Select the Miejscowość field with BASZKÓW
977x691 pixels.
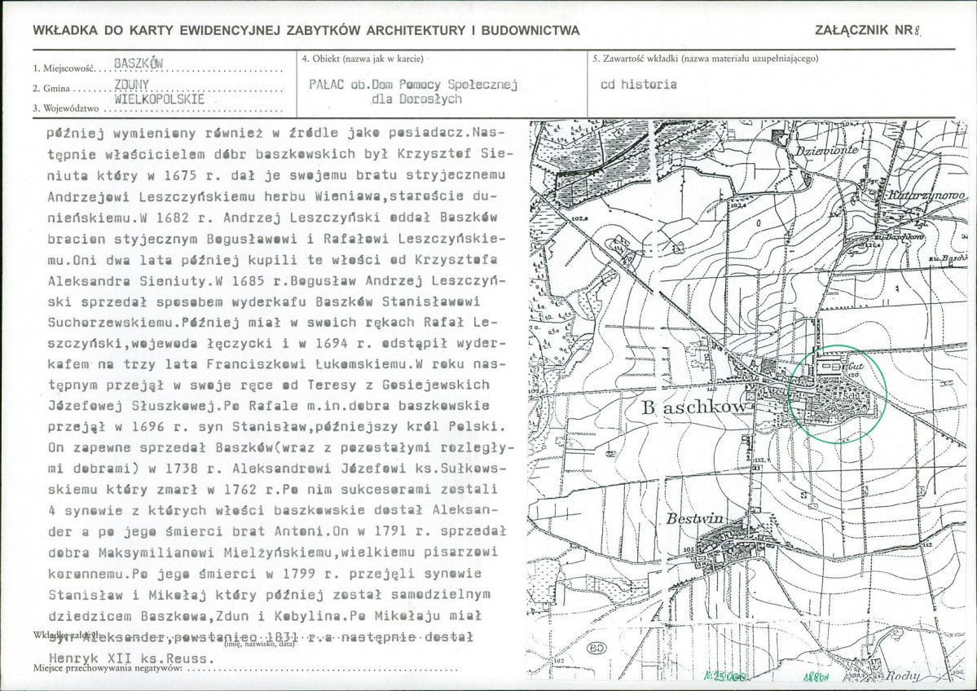pos(158,65)
